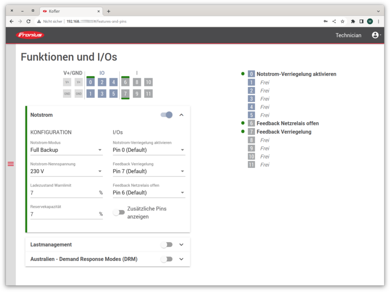Turn on Zusätzliche Pins anzeigen switch
390x292 pixels.
pyautogui.click(x=119, y=212)
